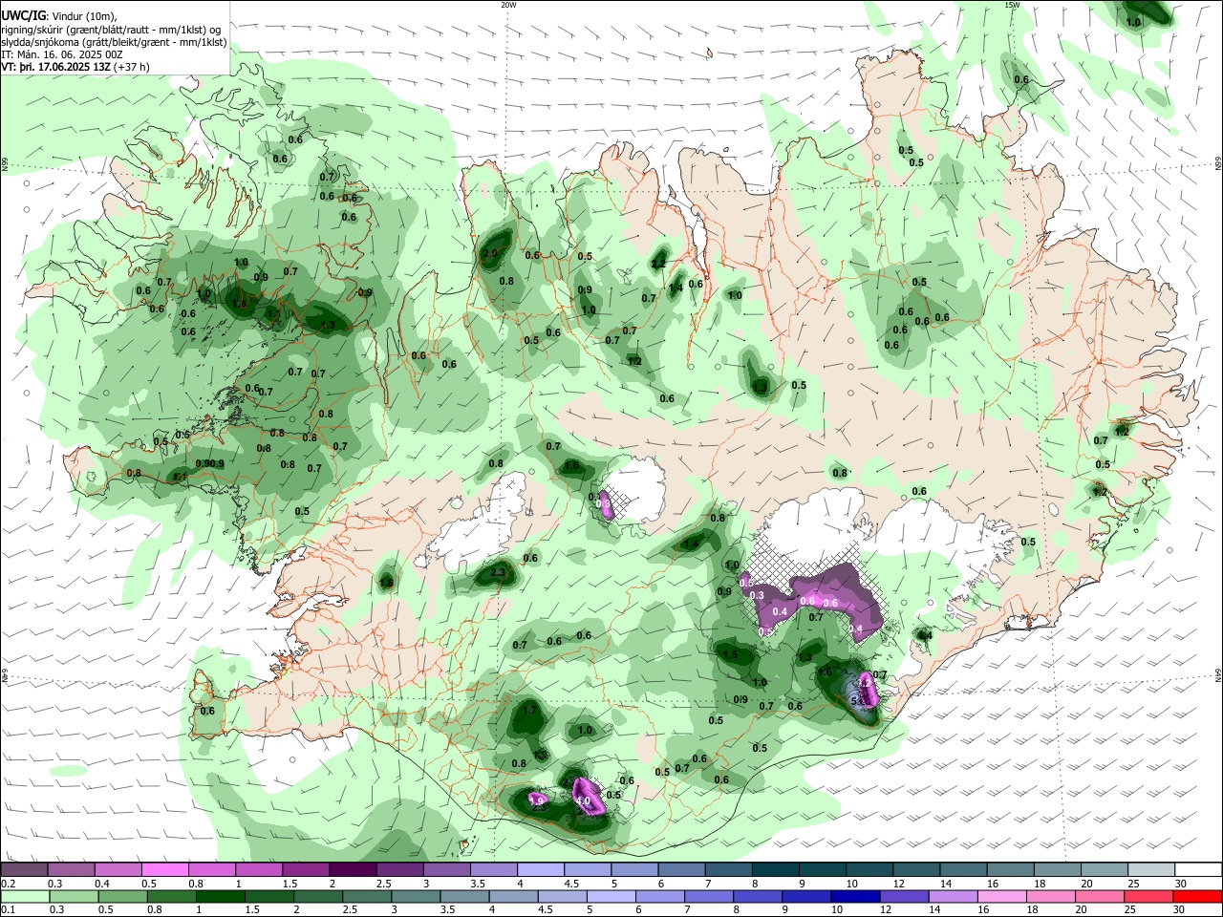Image resolution: width=1223 pixels, height=917 pixels.
Task: Click the 15W longitude label at top
Action: (1012, 5)
